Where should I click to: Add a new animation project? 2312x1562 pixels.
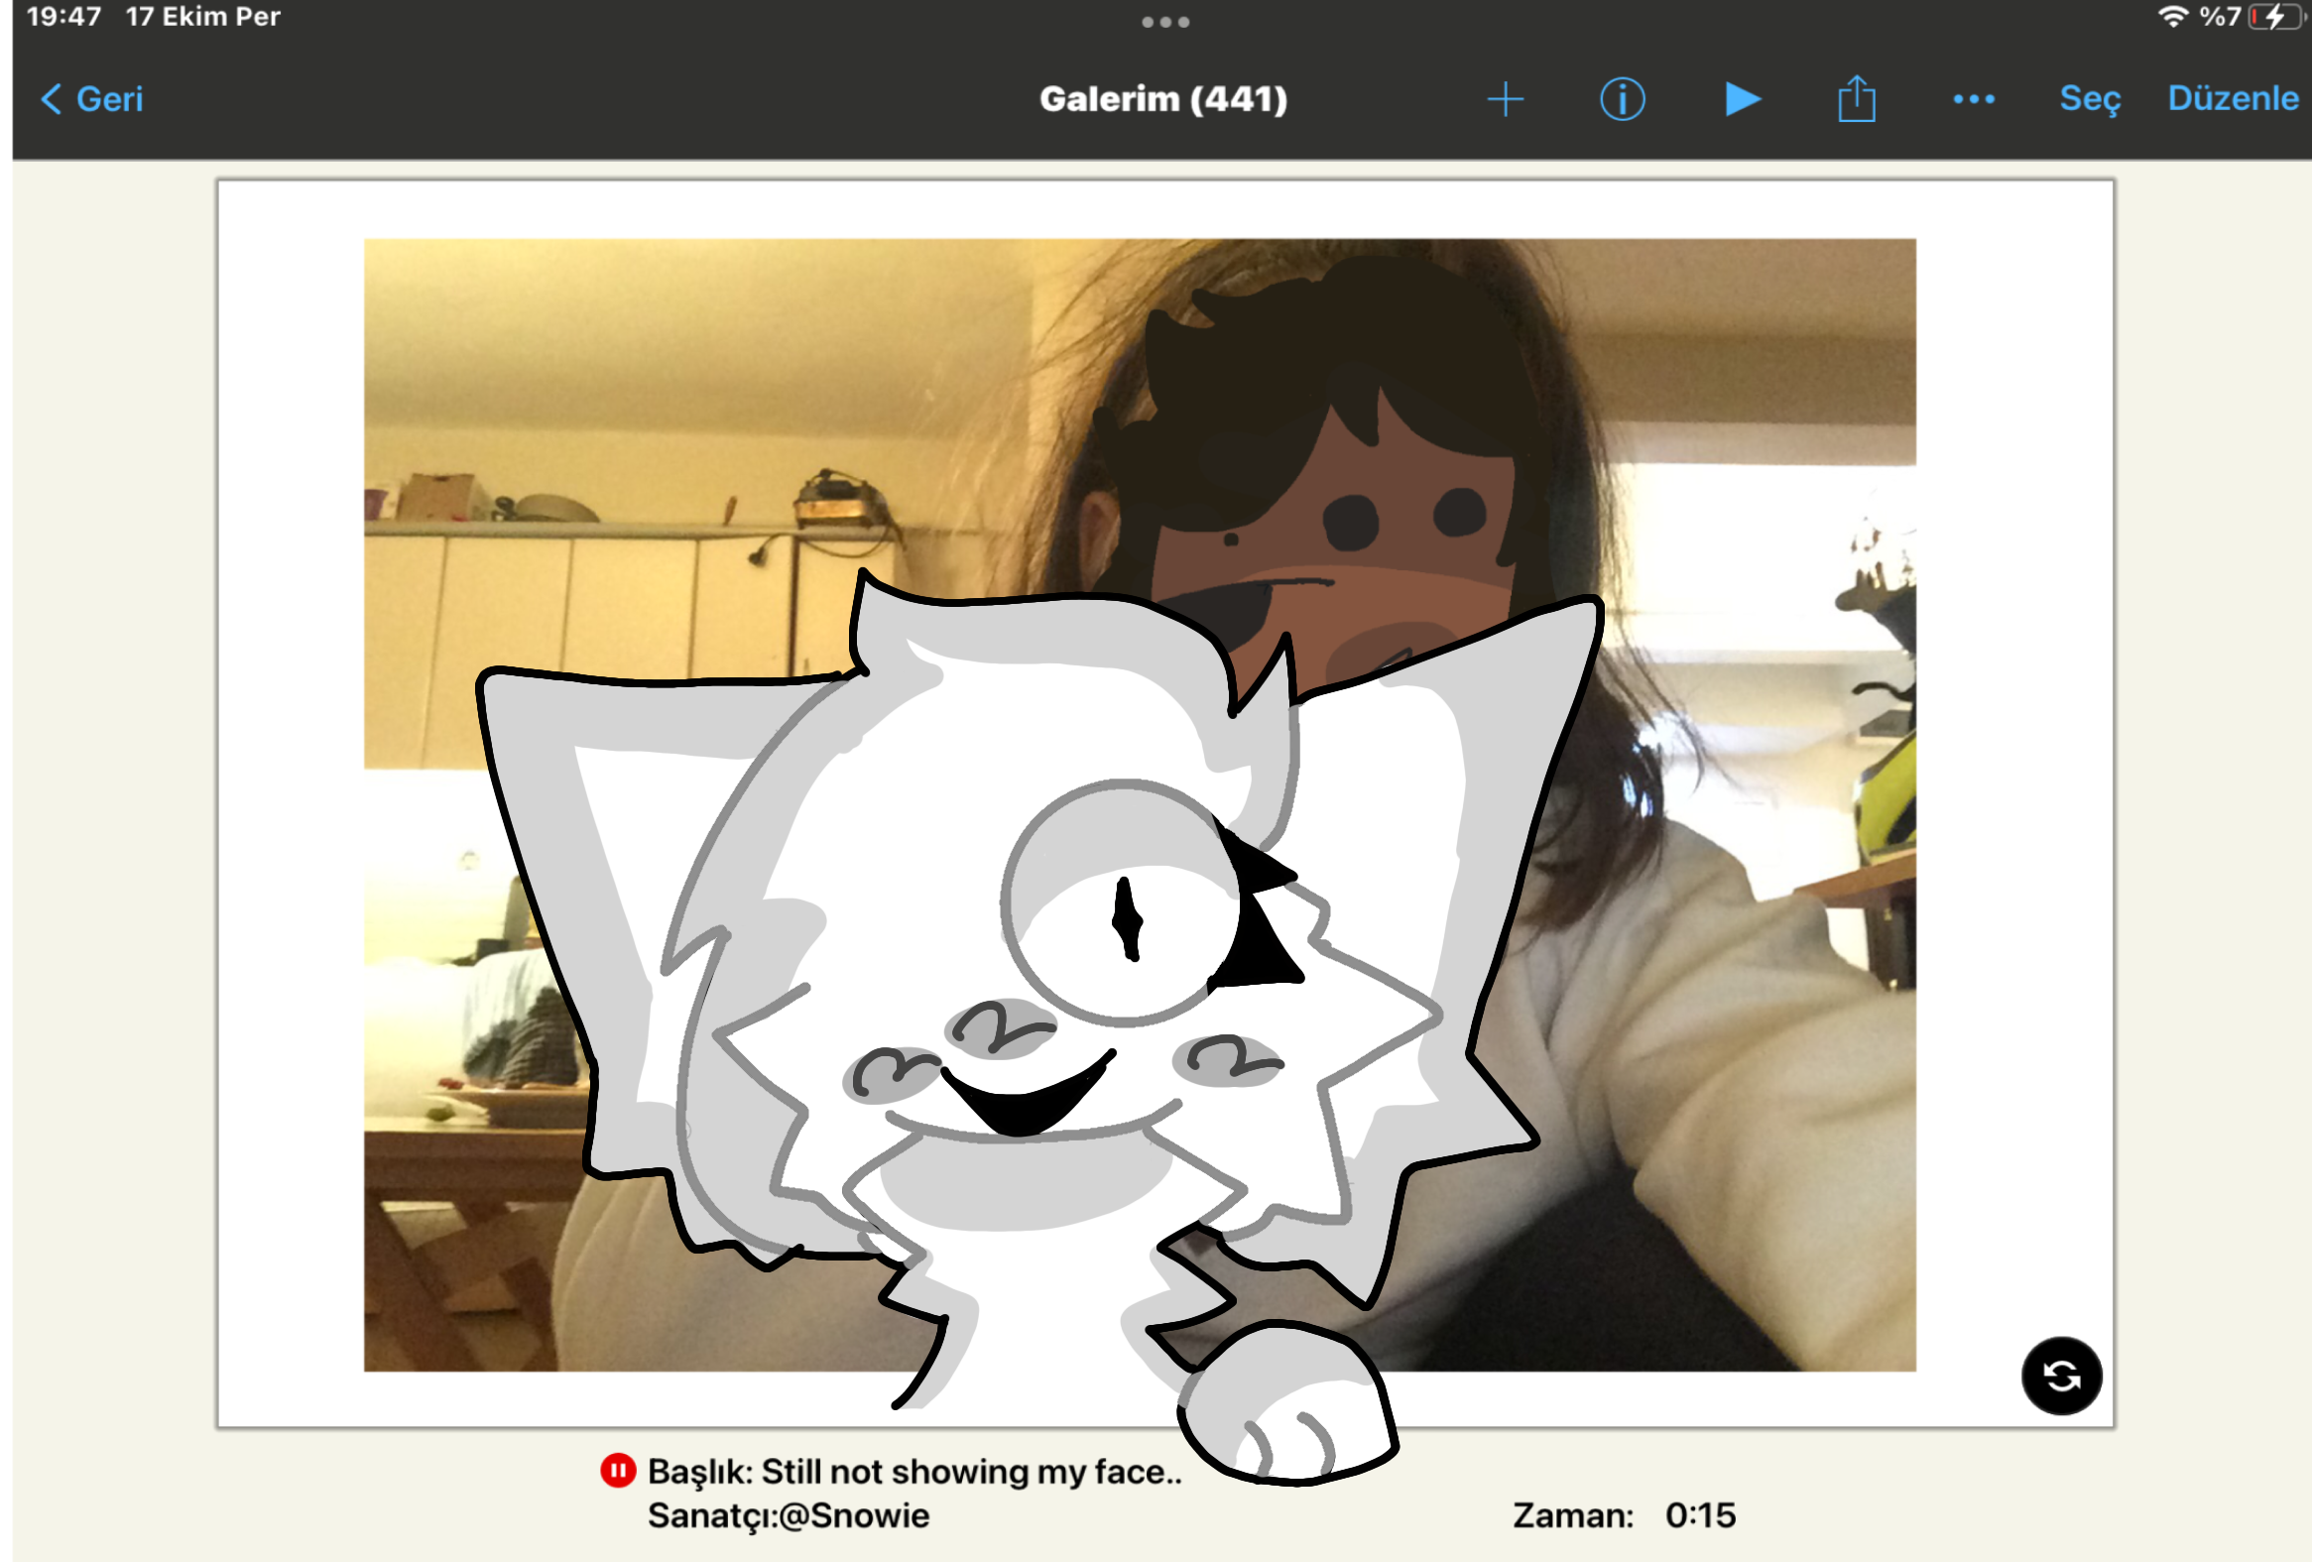(x=1506, y=98)
